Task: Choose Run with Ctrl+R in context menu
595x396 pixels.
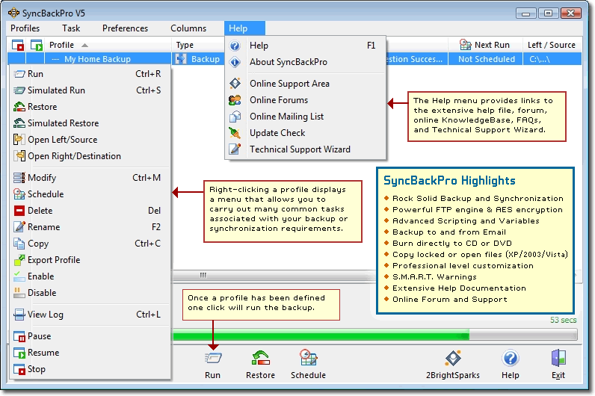Action: pyautogui.click(x=90, y=74)
